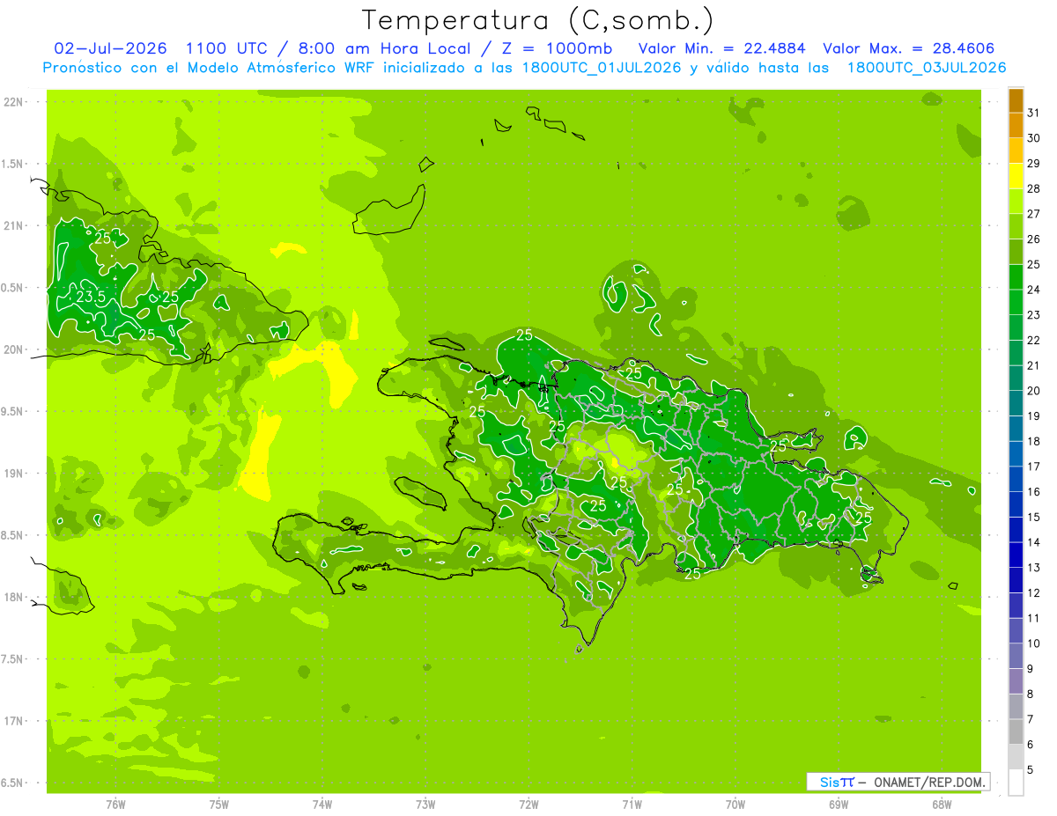Click the Sis logo next to ONAMET
Viewport: 1057px width, 816px height.
(x=837, y=782)
